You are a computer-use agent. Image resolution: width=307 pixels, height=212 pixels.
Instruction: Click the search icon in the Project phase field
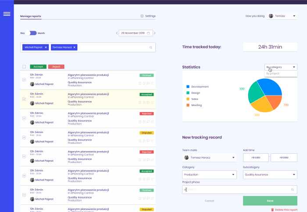293,190
